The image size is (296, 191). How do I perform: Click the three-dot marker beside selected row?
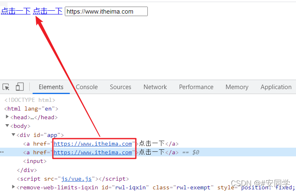click(x=2, y=152)
